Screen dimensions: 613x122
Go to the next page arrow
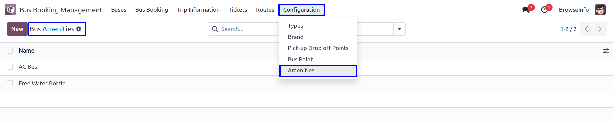tap(600, 29)
